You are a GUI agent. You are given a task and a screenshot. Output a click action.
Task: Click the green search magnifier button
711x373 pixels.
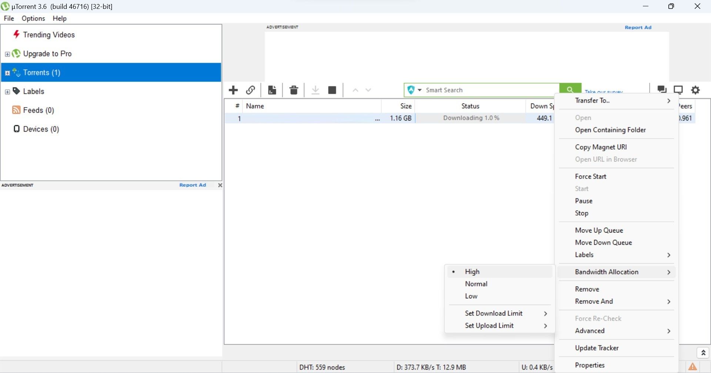570,89
